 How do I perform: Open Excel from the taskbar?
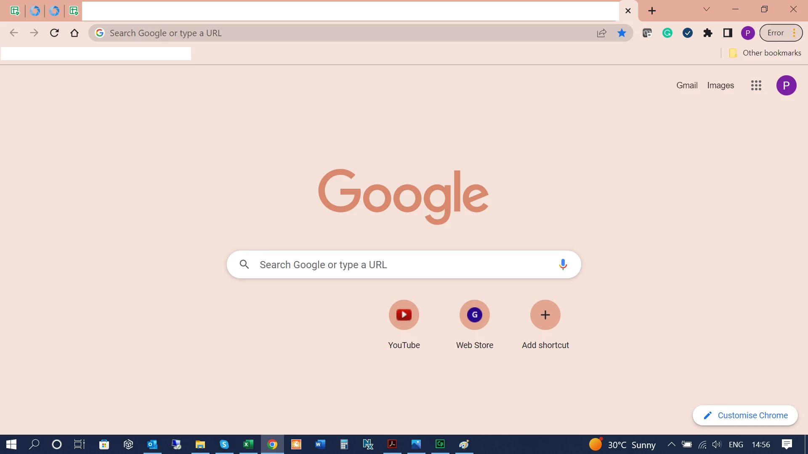point(248,444)
